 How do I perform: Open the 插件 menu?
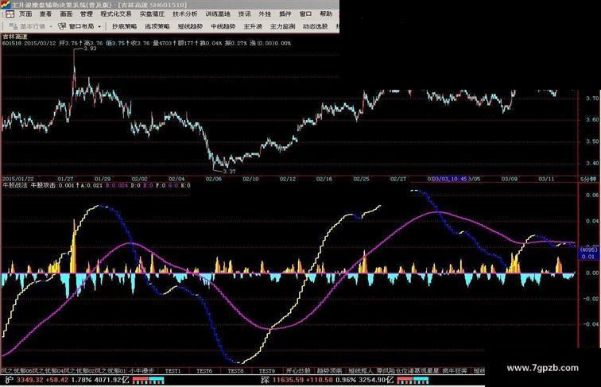tap(285, 14)
